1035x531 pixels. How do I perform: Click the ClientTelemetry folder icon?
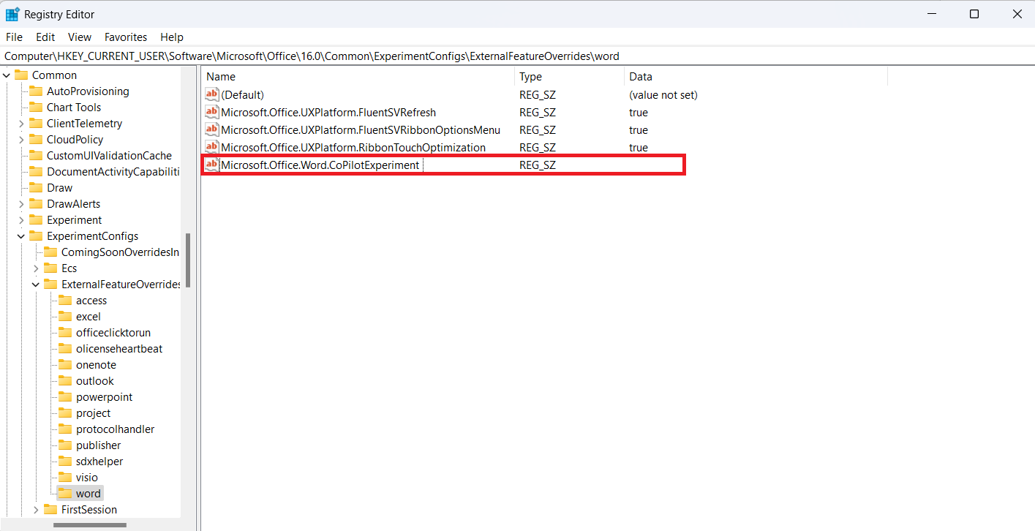coord(35,123)
